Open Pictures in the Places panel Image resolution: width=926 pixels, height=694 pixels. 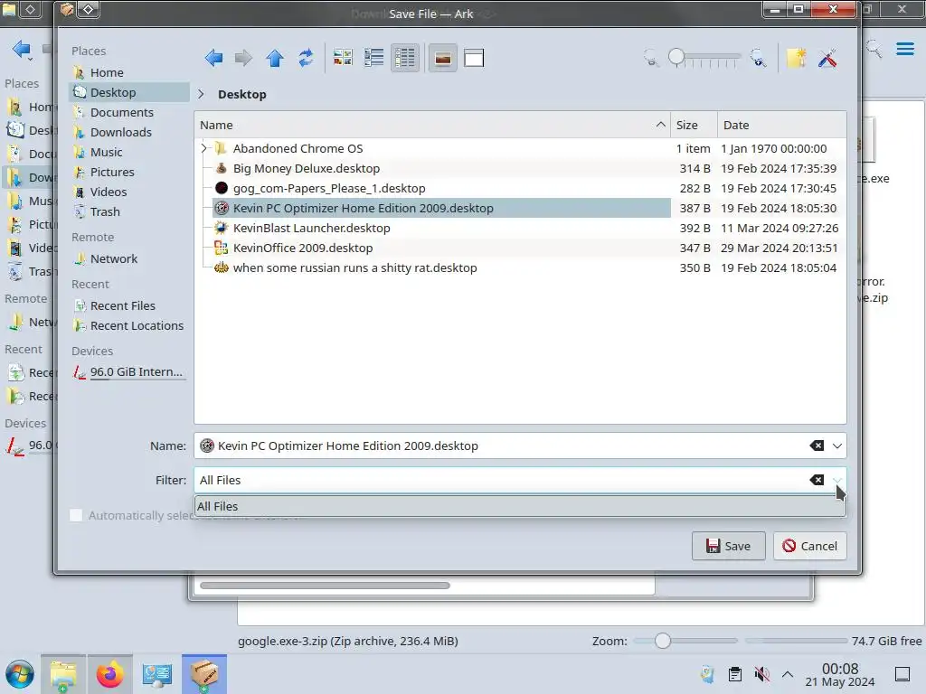[x=129, y=172]
